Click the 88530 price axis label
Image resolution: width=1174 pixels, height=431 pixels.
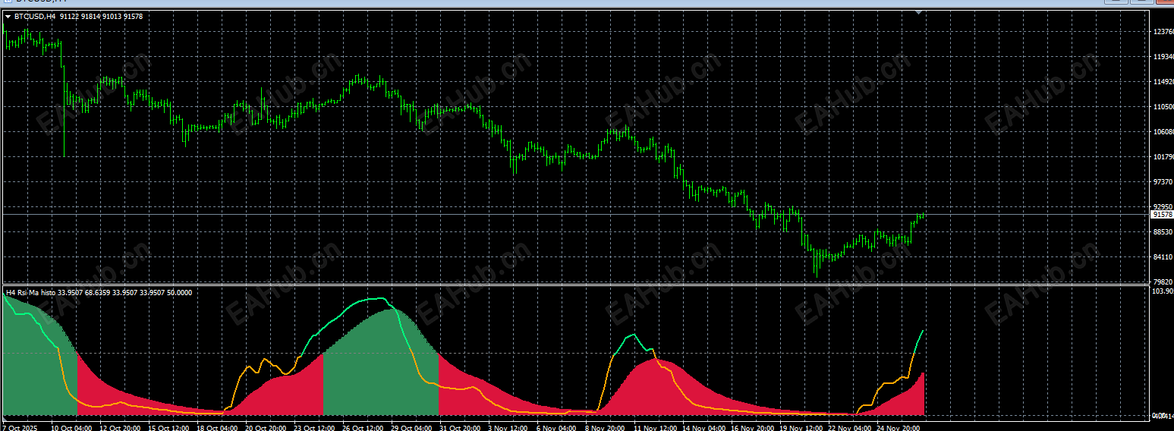[x=1163, y=232]
